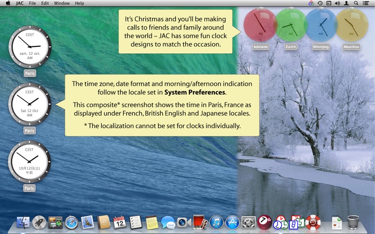Open the Window menu

[x=61, y=3]
